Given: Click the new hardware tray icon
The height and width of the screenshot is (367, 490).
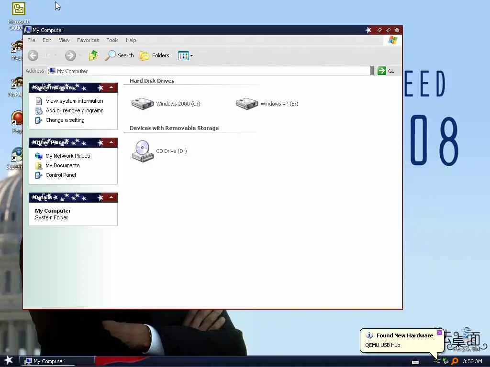Looking at the screenshot, I should tap(437, 361).
